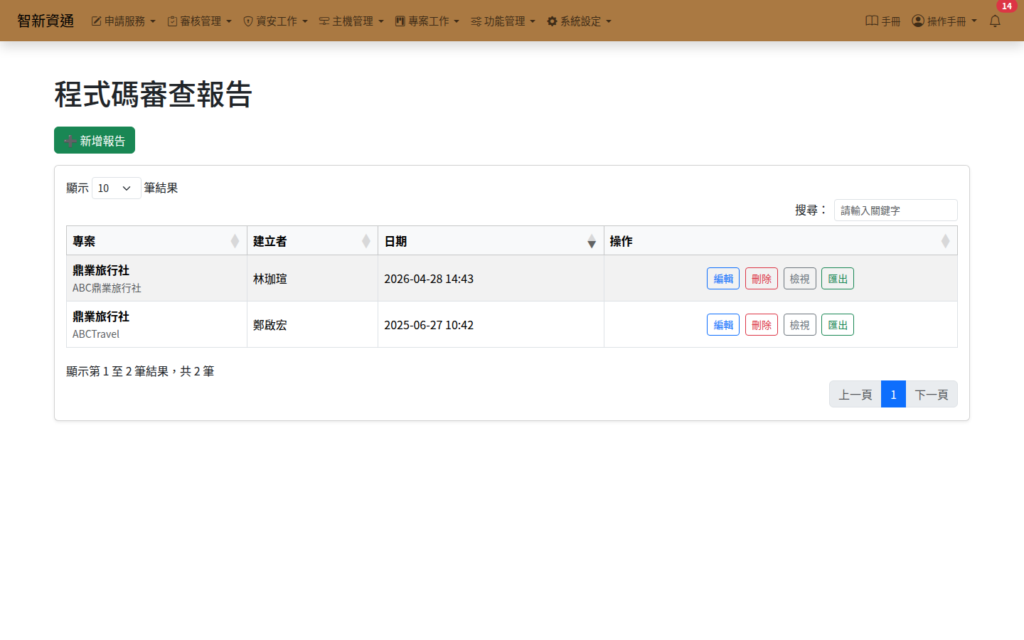Go to previous page with 上一頁
Viewport: 1024px width, 640px height.
point(855,394)
